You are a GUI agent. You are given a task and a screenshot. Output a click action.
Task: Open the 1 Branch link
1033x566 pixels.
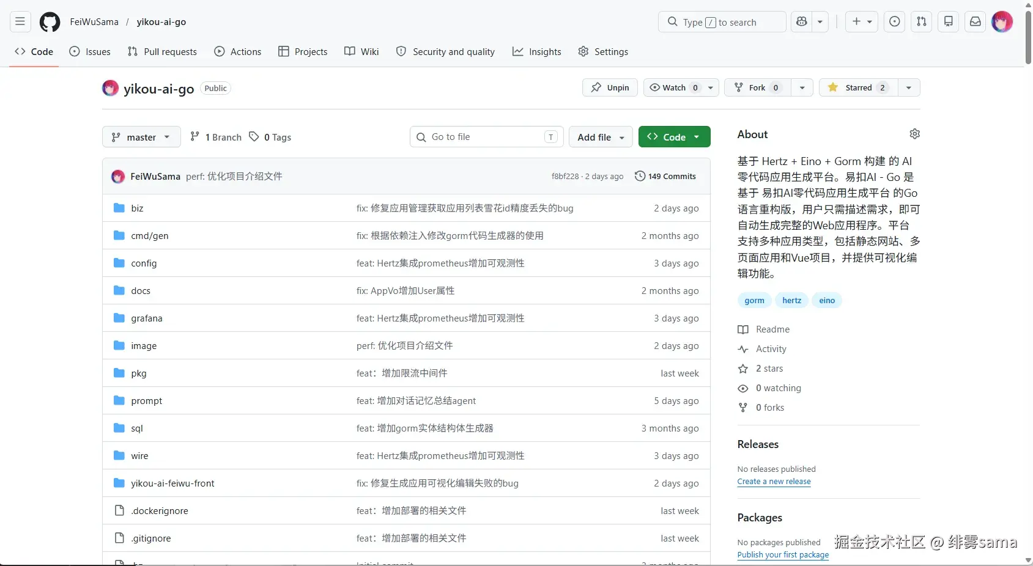pos(216,137)
